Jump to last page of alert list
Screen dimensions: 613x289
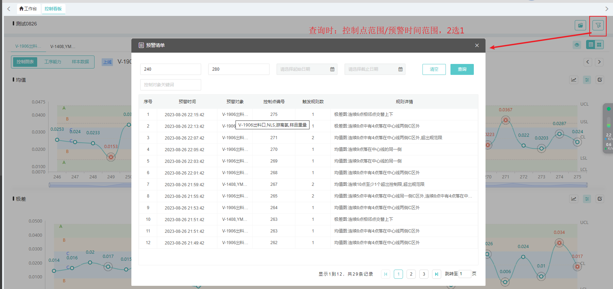(437, 274)
